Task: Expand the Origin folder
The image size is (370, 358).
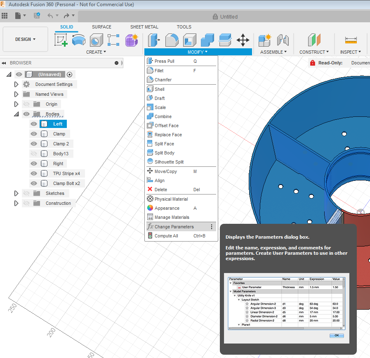Action: point(16,104)
